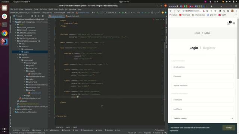This screenshot has height=134, width=239.
Task: Open the Tools menu
Action: click(61, 9)
